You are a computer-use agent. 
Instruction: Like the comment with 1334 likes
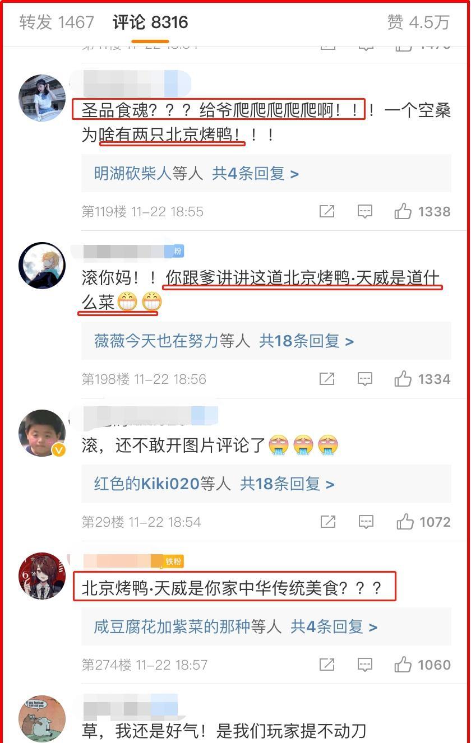click(x=423, y=379)
